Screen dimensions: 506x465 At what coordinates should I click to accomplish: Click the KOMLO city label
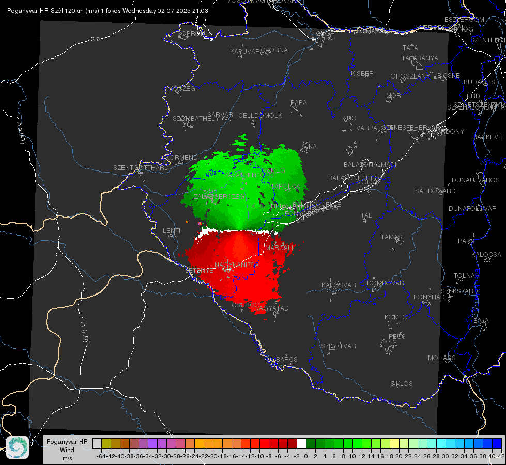pos(396,317)
